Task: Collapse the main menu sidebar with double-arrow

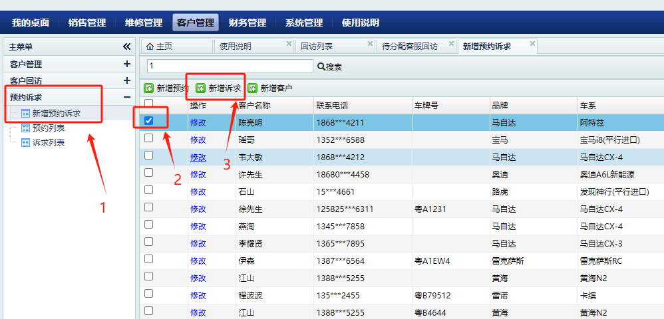Action: click(x=127, y=47)
